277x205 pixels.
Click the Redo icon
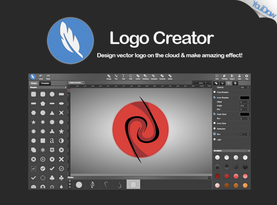[x=48, y=77]
